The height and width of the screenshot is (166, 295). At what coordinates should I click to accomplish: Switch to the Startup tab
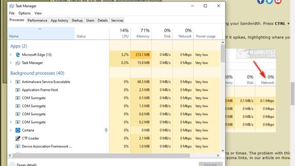click(x=77, y=20)
